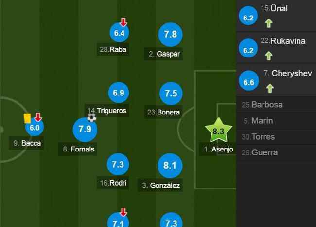Click the 16. Rodri name label

[x=113, y=183]
